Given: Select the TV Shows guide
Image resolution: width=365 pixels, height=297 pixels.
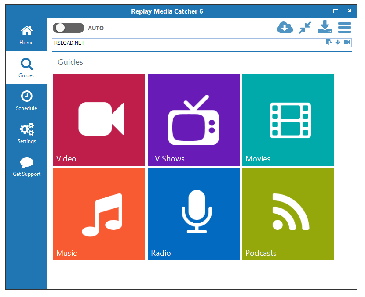Looking at the screenshot, I should [x=193, y=119].
